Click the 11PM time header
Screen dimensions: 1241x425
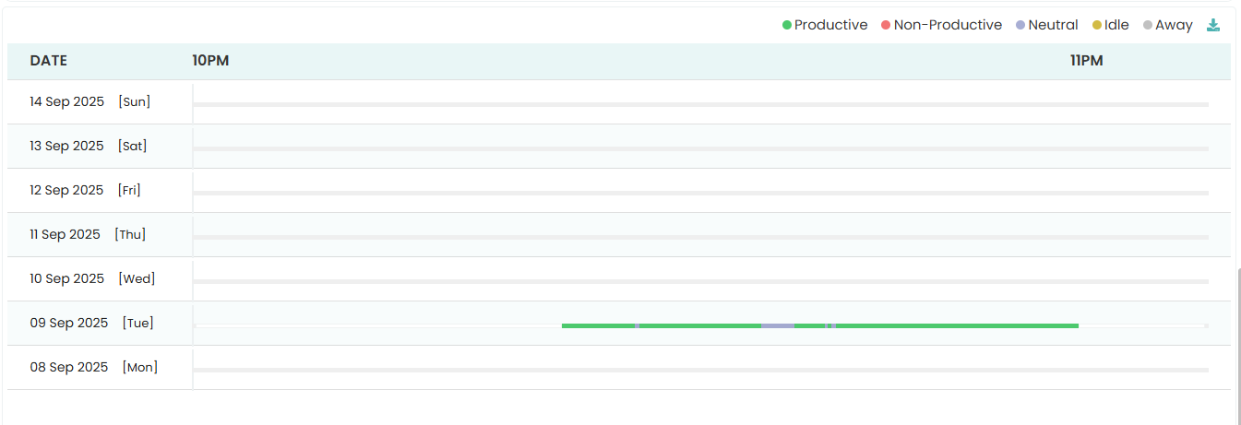pyautogui.click(x=1086, y=61)
